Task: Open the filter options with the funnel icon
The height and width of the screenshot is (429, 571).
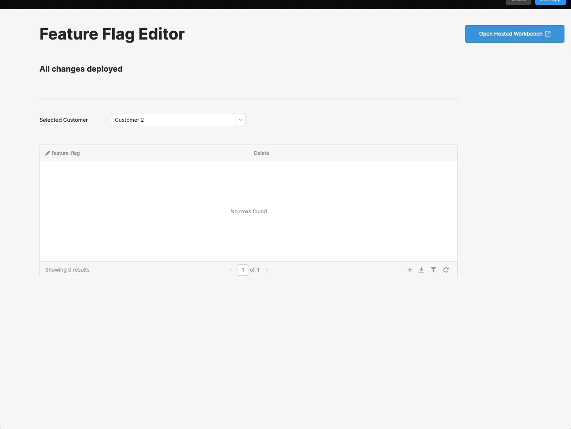Action: [x=433, y=270]
